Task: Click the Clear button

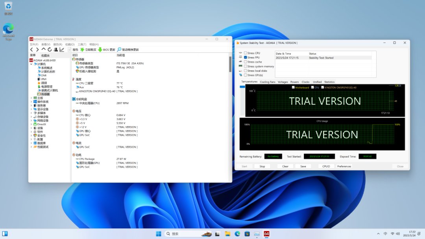Action: coord(285,166)
